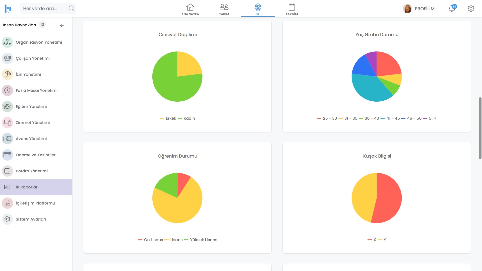Open Fazla Mesai Yönetimi menu item
Image resolution: width=482 pixels, height=271 pixels.
pyautogui.click(x=36, y=90)
